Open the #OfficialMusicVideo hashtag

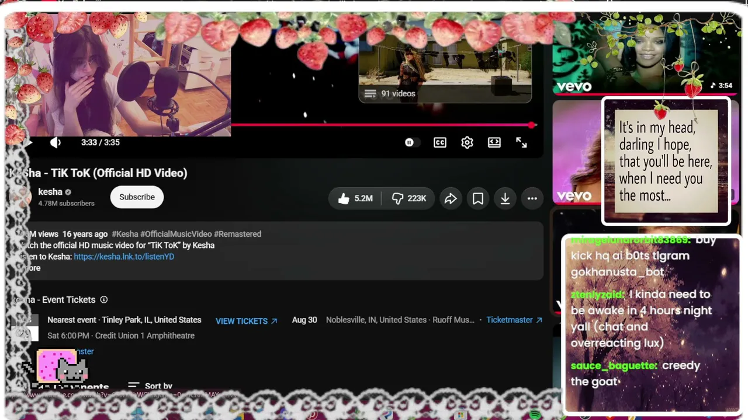(x=176, y=234)
